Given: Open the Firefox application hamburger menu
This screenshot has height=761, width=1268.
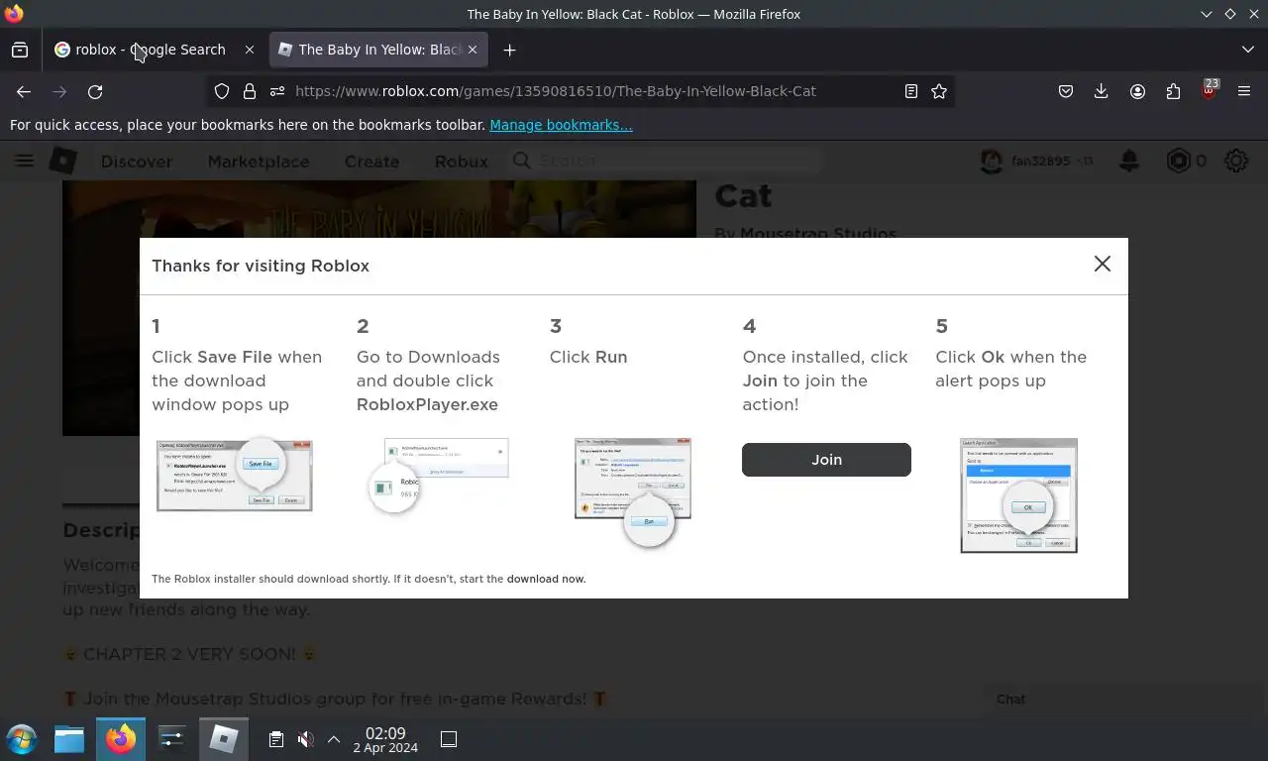Looking at the screenshot, I should tap(1244, 91).
